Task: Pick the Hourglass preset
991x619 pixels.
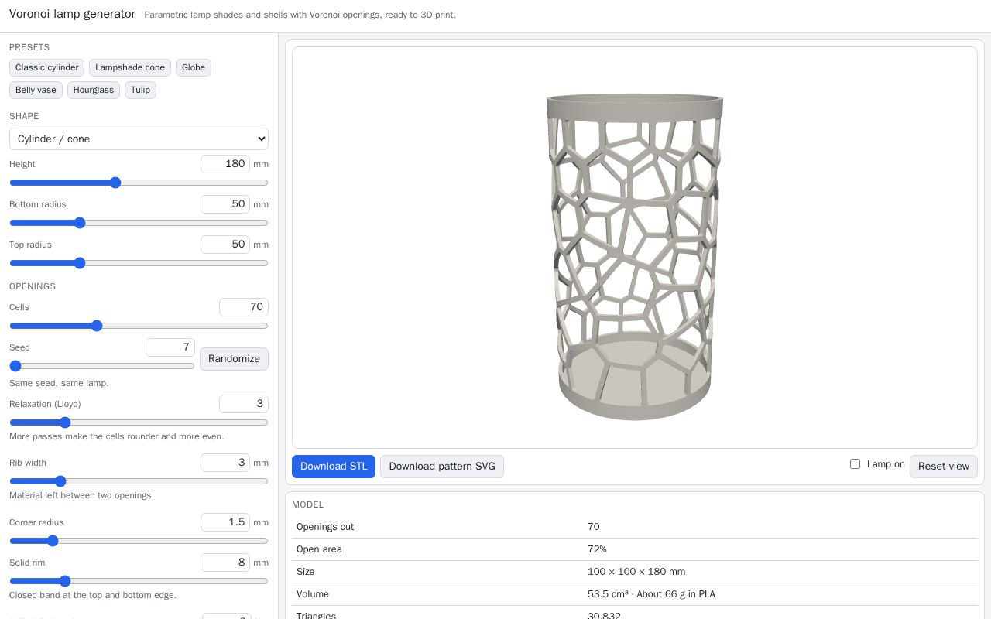Action: pyautogui.click(x=94, y=90)
